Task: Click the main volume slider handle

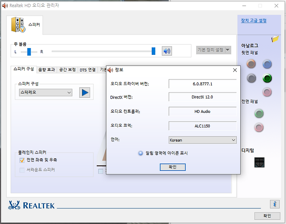Action: [154, 51]
